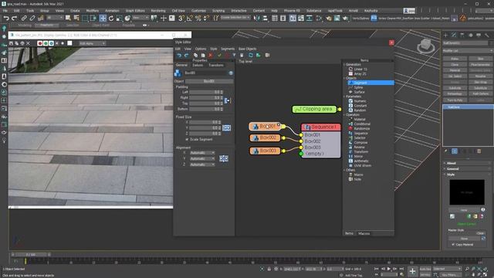Switch to the Transform properties tab
This screenshot has height=278, width=494.
point(216,65)
